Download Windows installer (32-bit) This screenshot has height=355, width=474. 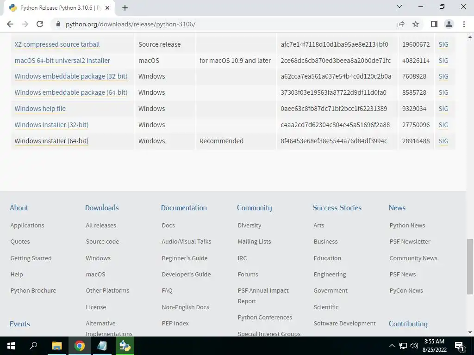pos(51,125)
